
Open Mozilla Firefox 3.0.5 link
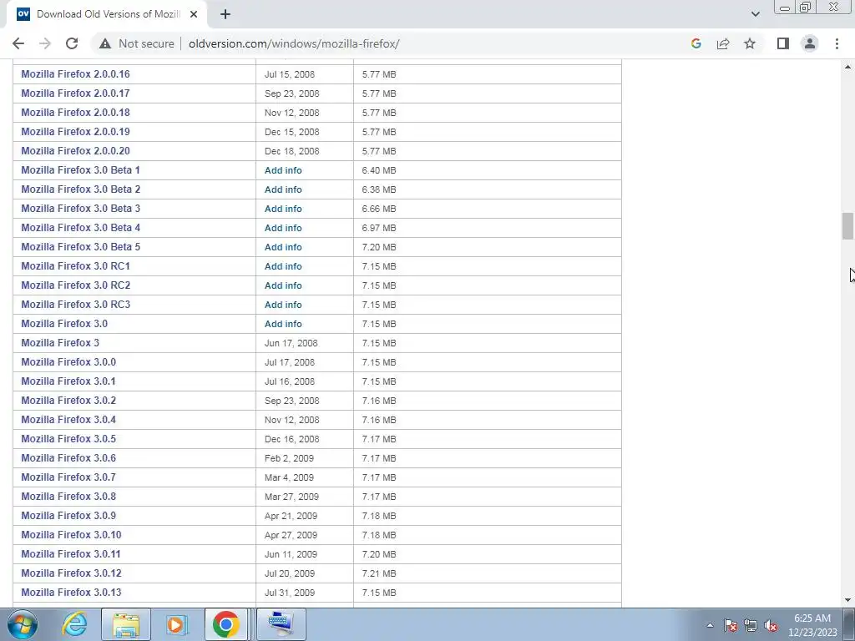tap(68, 439)
